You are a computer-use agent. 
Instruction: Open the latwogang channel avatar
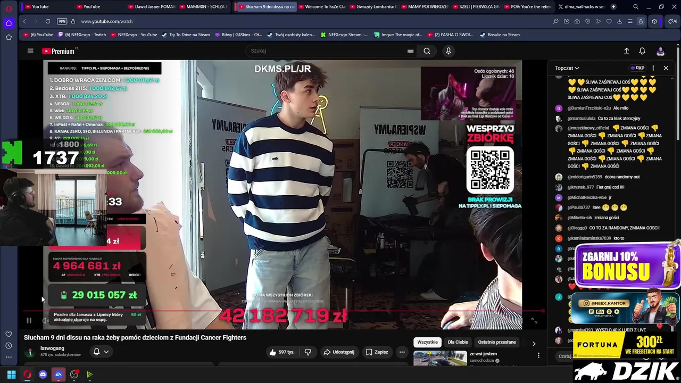coord(30,352)
